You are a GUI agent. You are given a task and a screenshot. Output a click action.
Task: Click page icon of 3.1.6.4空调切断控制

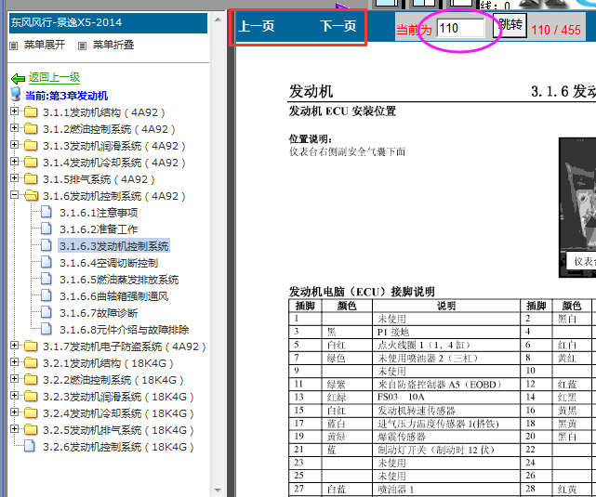click(46, 262)
